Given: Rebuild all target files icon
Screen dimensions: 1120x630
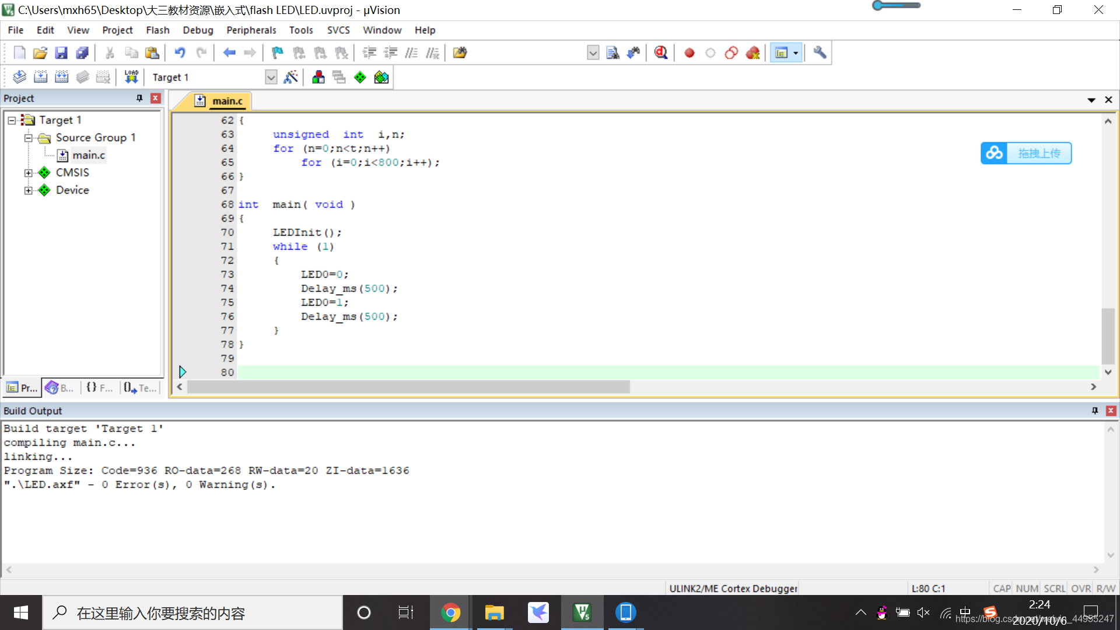Looking at the screenshot, I should pos(61,77).
